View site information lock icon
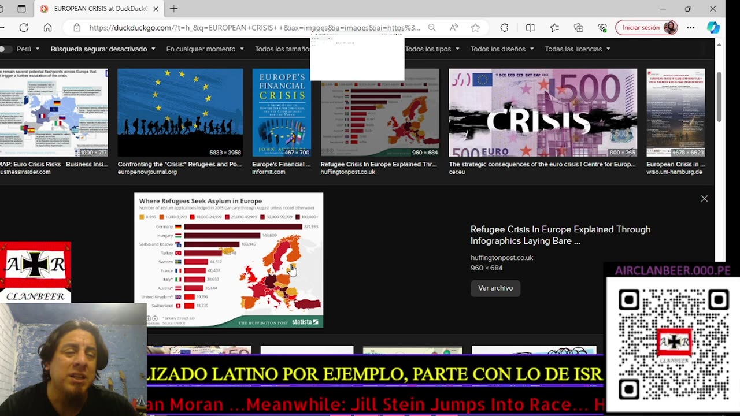The height and width of the screenshot is (416, 740). pos(76,28)
